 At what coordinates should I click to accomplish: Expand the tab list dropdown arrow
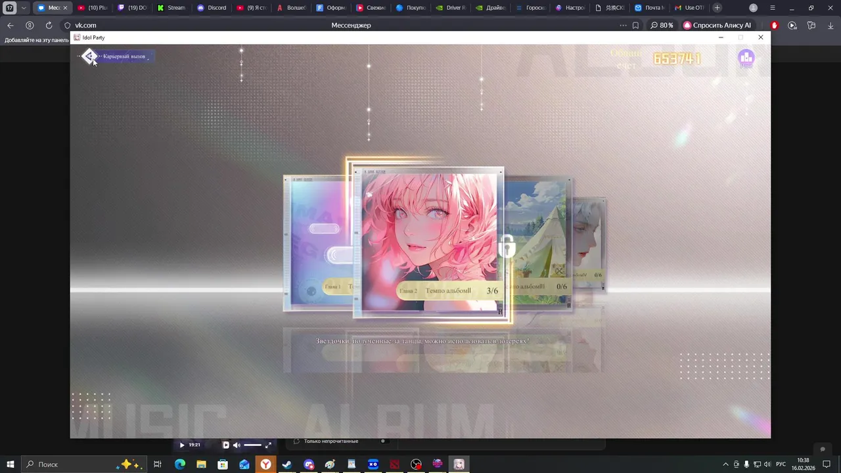24,8
